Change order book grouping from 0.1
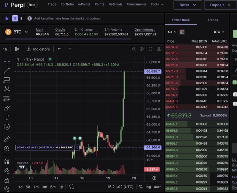Viewport: 237px width, 193px height. [x=172, y=32]
